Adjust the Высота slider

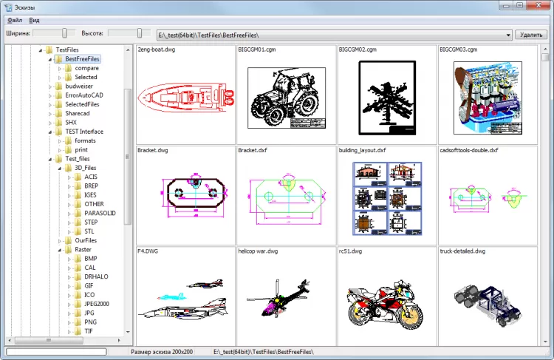pos(140,33)
